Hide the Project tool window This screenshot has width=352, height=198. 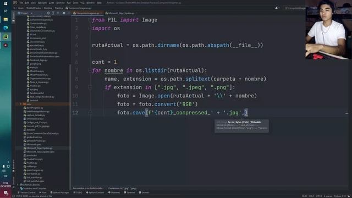[69, 13]
